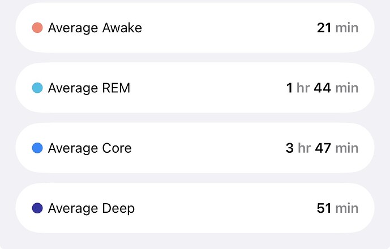Screen dimensions: 390x249
Task: Tap the 'min' unit in Awake row
Action: pos(346,28)
